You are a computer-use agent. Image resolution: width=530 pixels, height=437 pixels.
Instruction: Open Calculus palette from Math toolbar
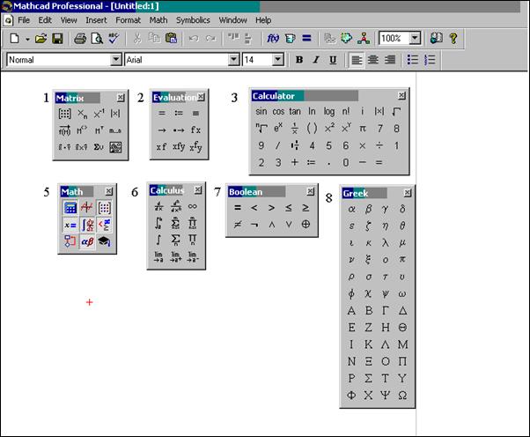87,225
